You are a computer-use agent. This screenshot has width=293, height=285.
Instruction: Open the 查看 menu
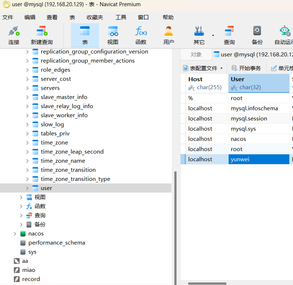[52, 17]
